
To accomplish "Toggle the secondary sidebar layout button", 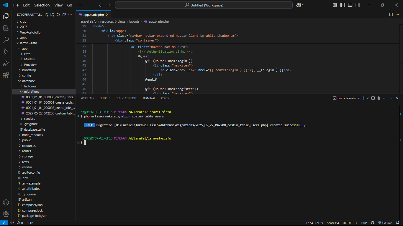I will [358, 5].
